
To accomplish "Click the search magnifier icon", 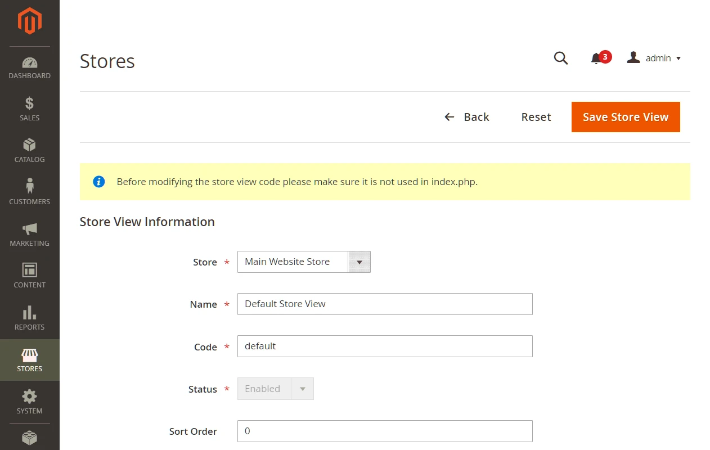I will (560, 58).
